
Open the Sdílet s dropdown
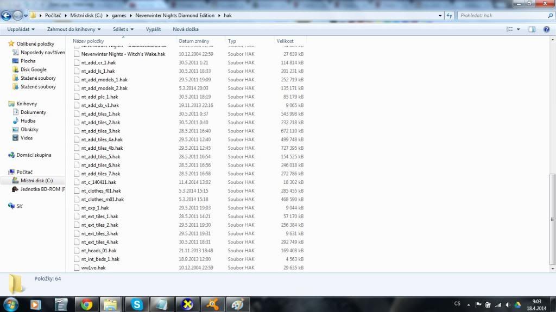(x=123, y=29)
